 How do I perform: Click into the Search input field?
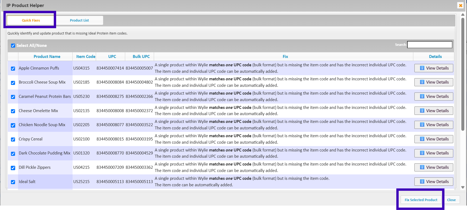click(x=429, y=45)
